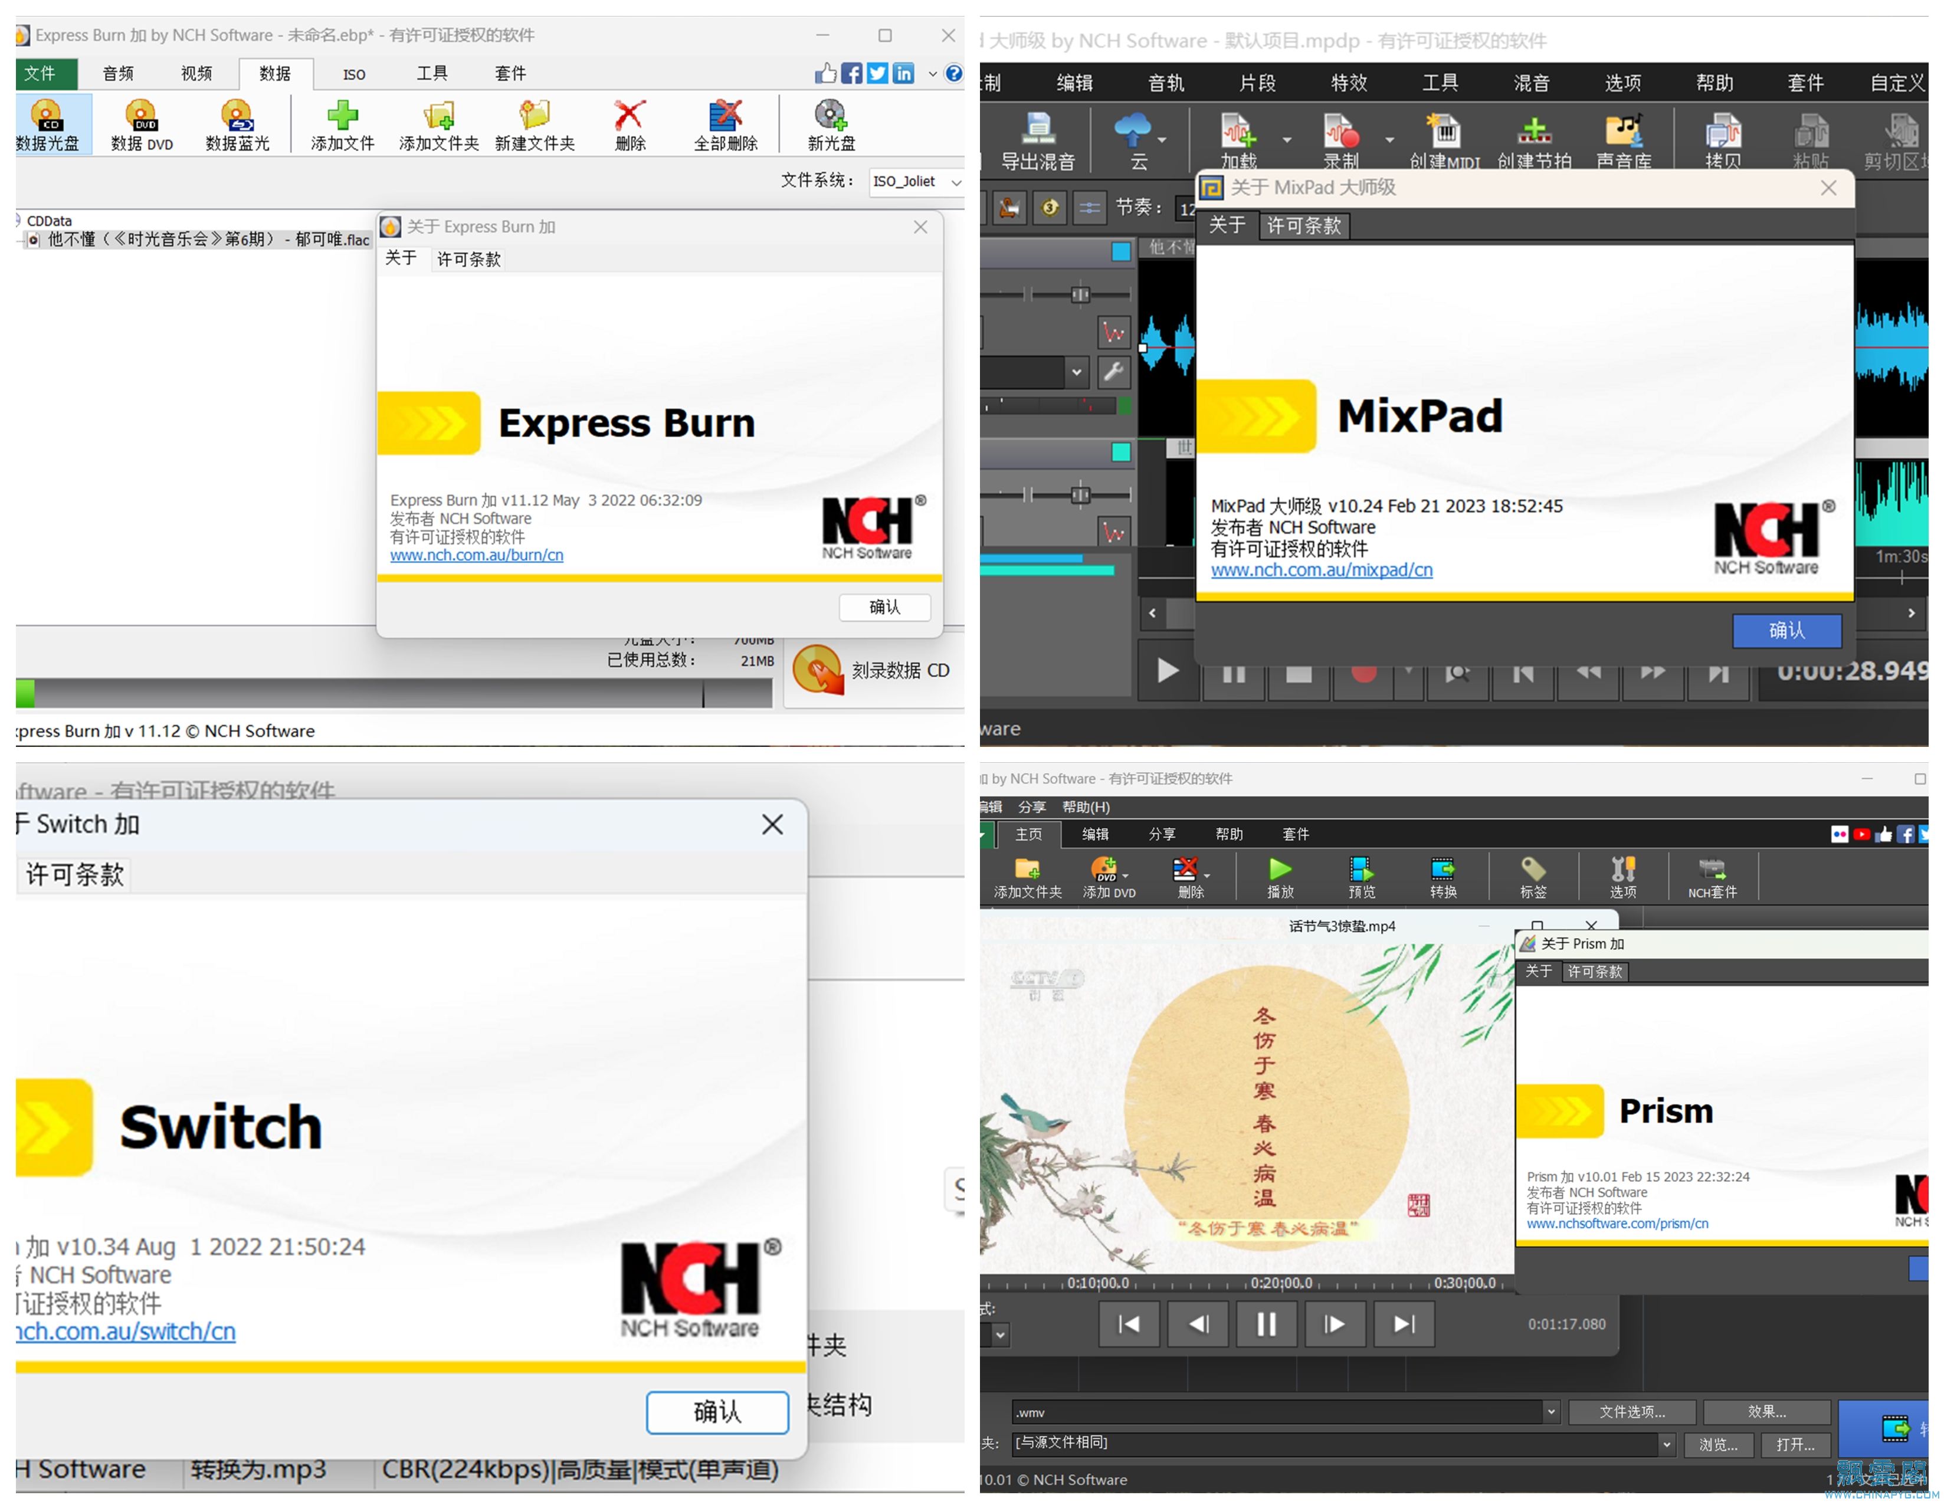
Task: Open the blue help icon in Express Burn
Action: (953, 73)
